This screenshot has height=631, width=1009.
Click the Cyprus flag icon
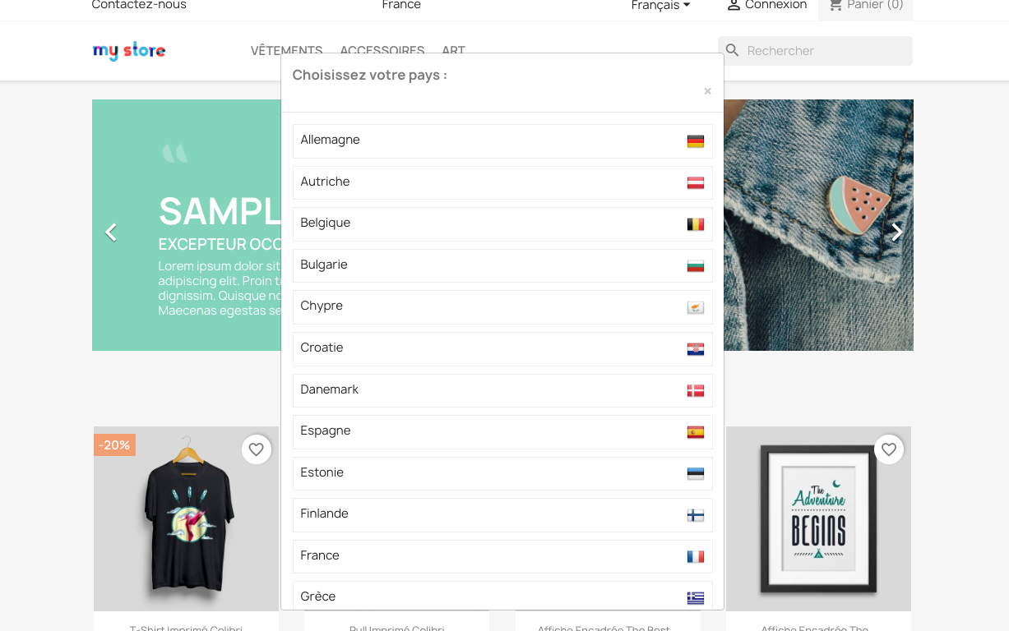[696, 307]
